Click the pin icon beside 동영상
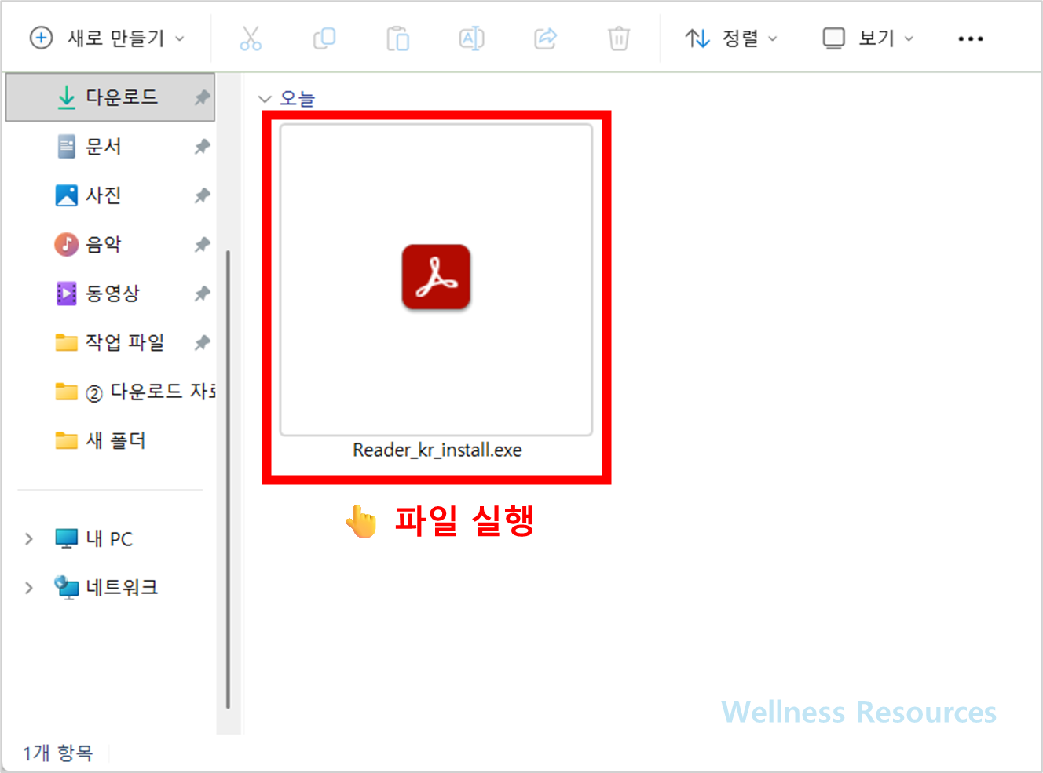This screenshot has width=1043, height=773. click(202, 293)
